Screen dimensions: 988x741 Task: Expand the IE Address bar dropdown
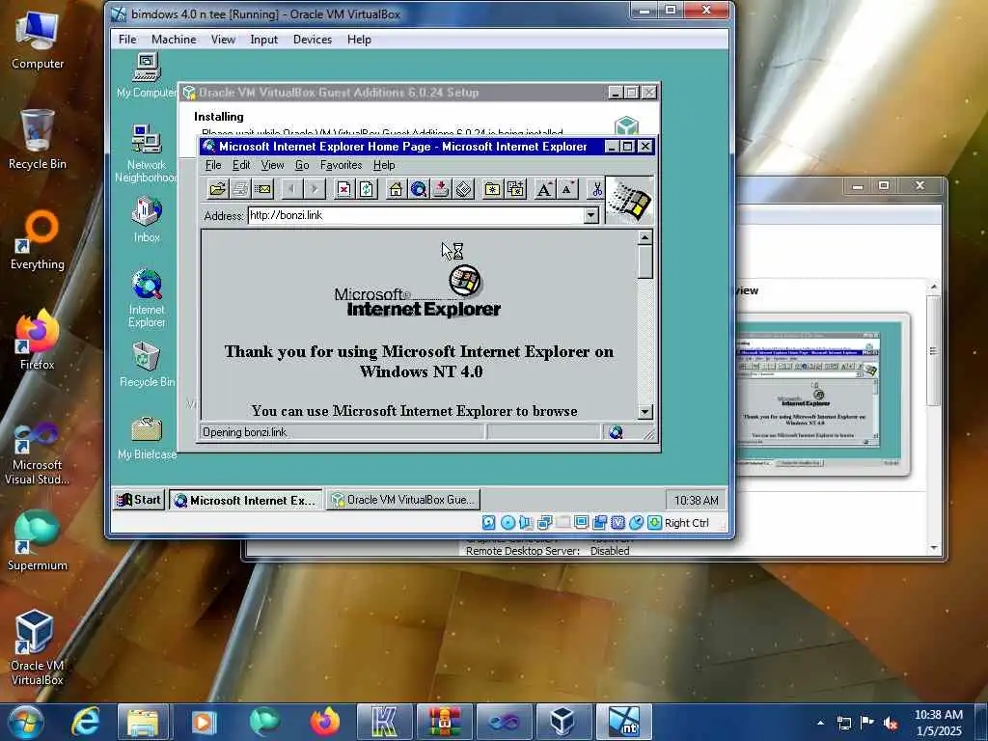point(590,215)
